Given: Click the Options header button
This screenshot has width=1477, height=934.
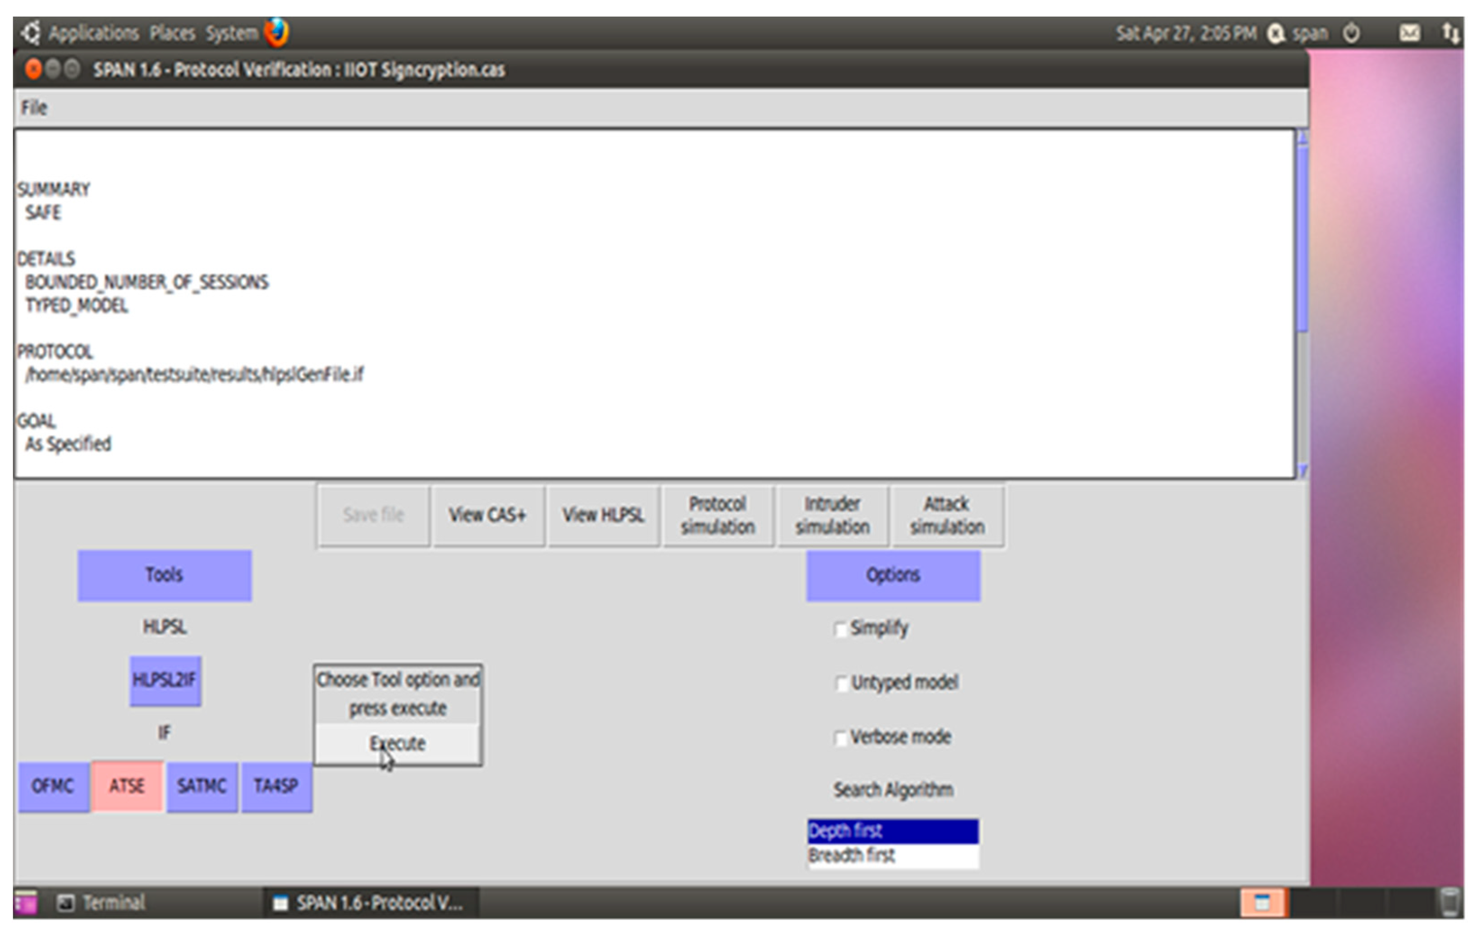Looking at the screenshot, I should [893, 575].
